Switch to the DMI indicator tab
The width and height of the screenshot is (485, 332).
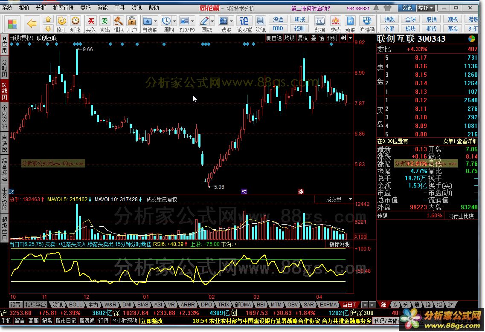pyautogui.click(x=127, y=304)
